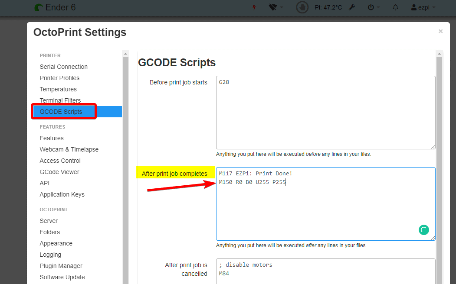This screenshot has width=456, height=284.
Task: Open Logging settings
Action: pos(51,255)
